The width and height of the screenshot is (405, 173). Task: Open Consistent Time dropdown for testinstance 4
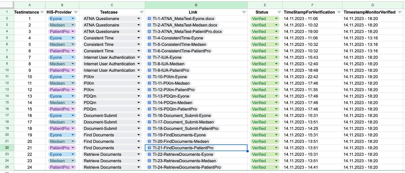139,38
